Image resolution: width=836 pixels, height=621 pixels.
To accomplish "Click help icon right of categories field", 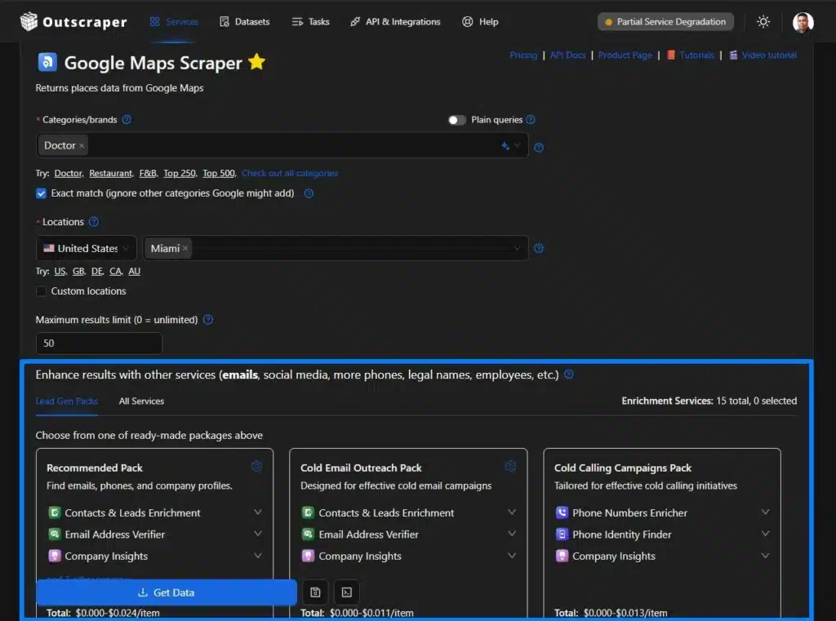I will (x=539, y=147).
